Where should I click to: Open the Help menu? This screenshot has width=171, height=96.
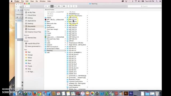pyautogui.click(x=49, y=1)
